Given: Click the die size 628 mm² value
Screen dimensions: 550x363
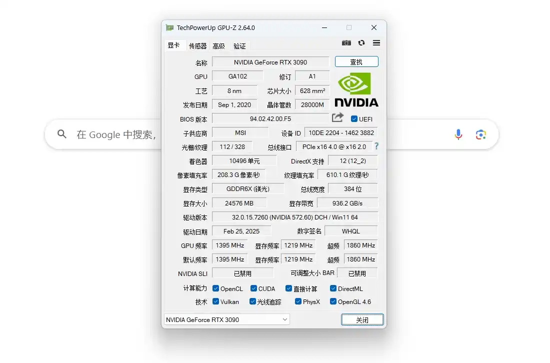Looking at the screenshot, I should click(x=312, y=90).
